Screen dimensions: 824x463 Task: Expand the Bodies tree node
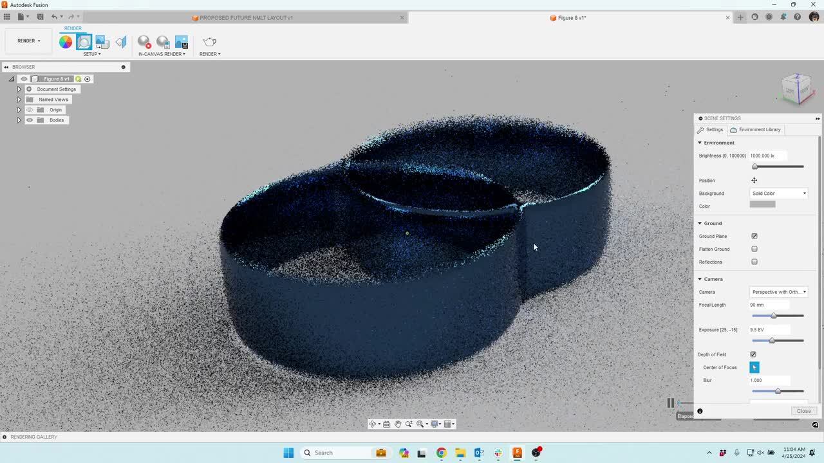coord(19,120)
